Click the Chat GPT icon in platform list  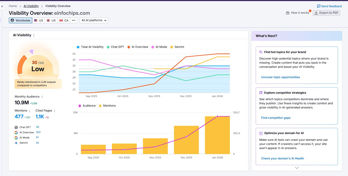(x=16, y=127)
